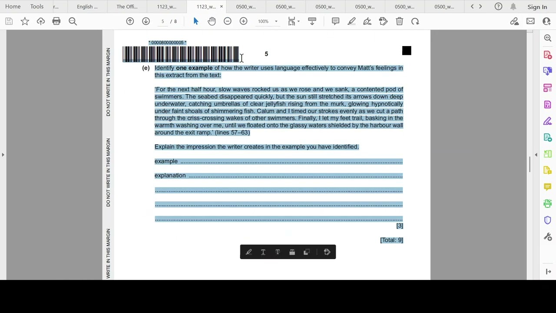This screenshot has height=313, width=556.
Task: Open the purple Fill & Sign tool in the right pane
Action: [547, 121]
